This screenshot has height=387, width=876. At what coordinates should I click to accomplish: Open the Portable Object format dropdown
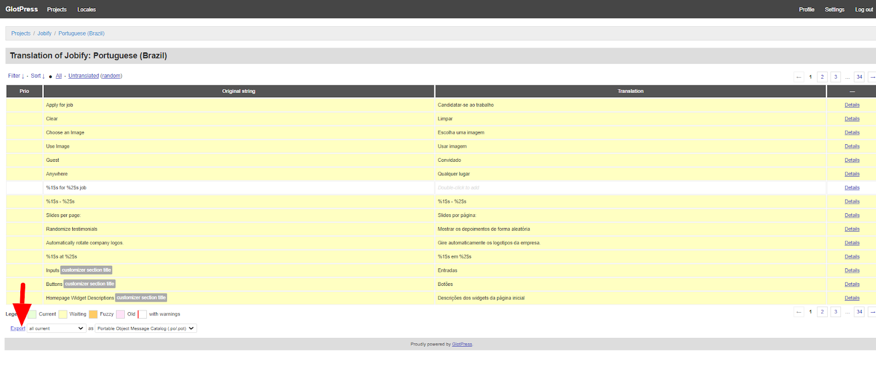coord(146,329)
